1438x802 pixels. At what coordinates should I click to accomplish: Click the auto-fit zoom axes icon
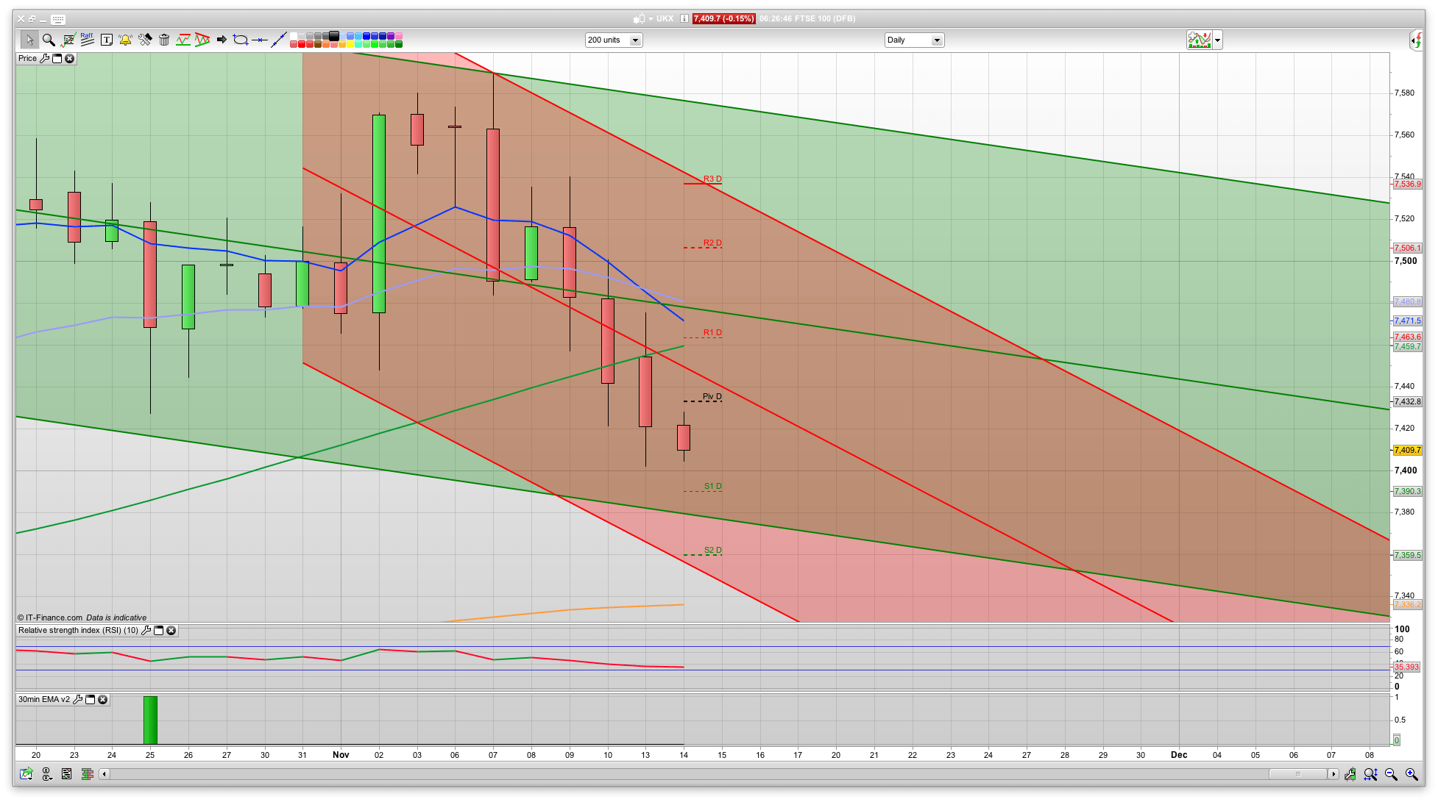pos(1370,773)
